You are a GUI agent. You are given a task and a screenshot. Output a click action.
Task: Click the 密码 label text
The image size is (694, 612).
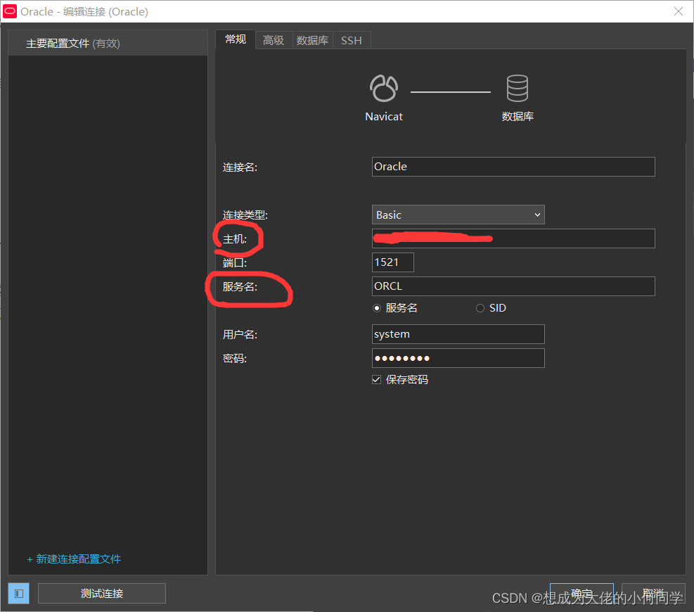pyautogui.click(x=235, y=359)
